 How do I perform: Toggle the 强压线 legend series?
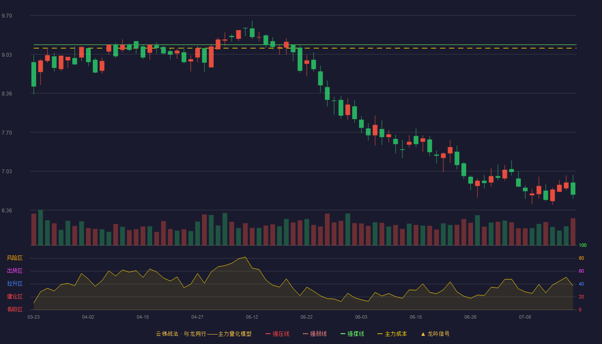(x=277, y=334)
